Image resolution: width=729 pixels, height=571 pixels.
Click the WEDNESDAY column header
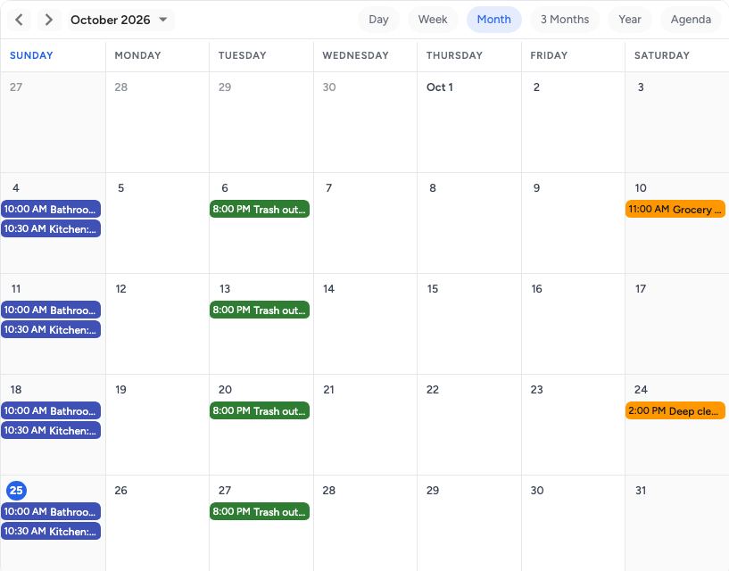click(x=355, y=56)
